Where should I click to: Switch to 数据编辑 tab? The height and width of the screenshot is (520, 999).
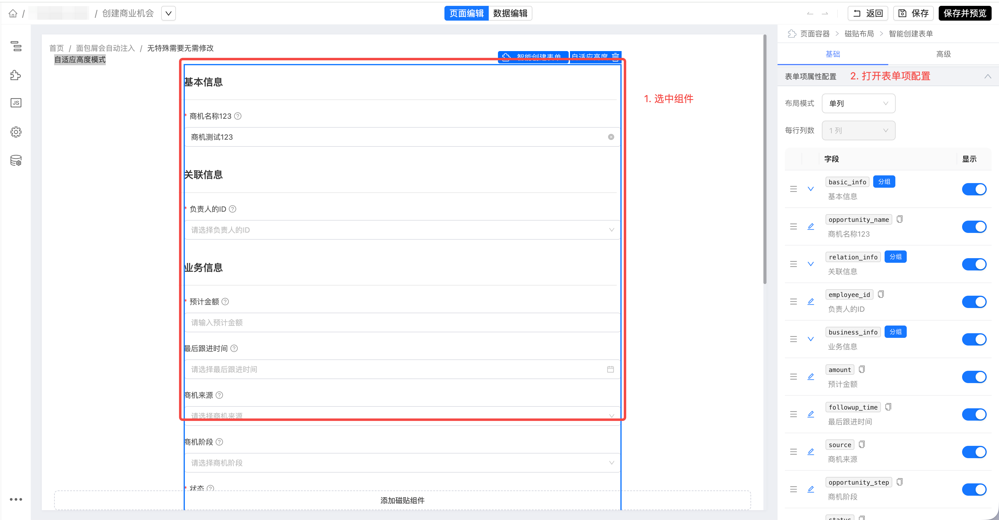click(x=510, y=14)
